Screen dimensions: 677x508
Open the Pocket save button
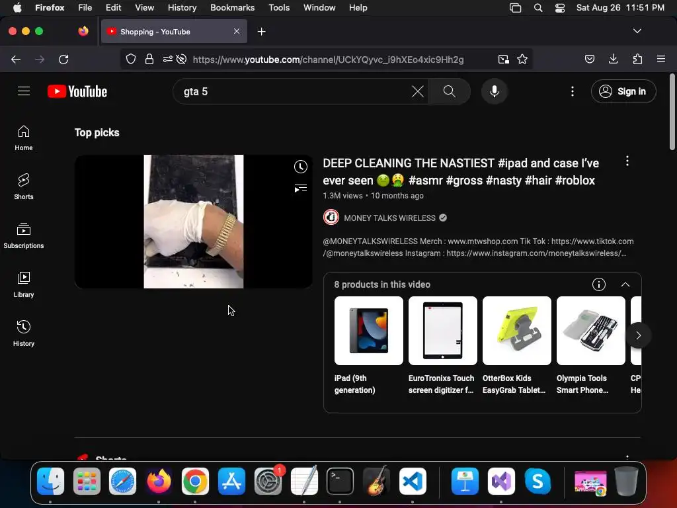coord(590,59)
